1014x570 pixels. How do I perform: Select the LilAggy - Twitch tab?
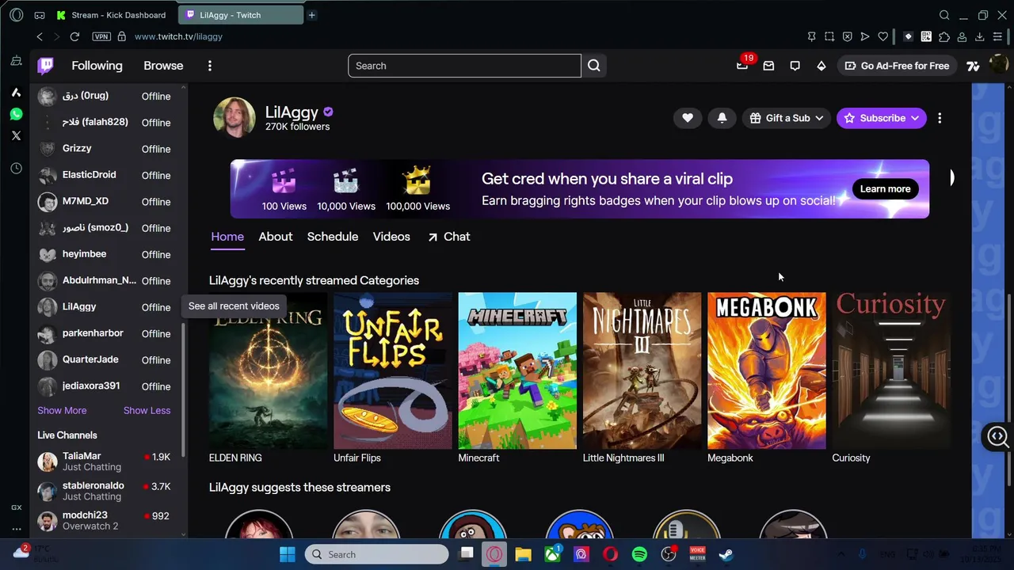coord(242,15)
